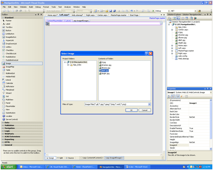The height and width of the screenshot is (170, 213).
Task: Select dCenter.jpg in the folder contents
Action: pyautogui.click(x=106, y=65)
